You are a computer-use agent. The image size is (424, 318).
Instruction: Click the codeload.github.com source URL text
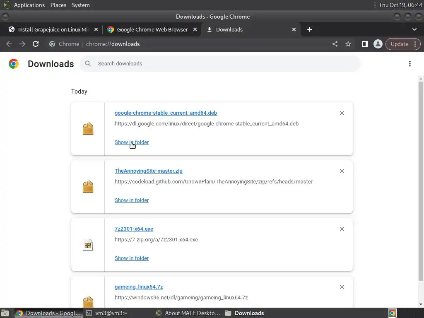pyautogui.click(x=214, y=182)
